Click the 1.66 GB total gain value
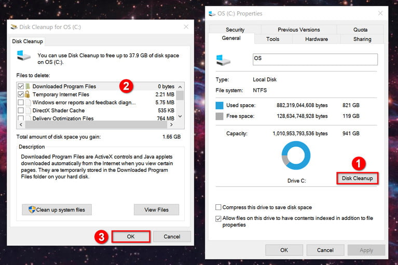398x265 pixels. point(172,137)
